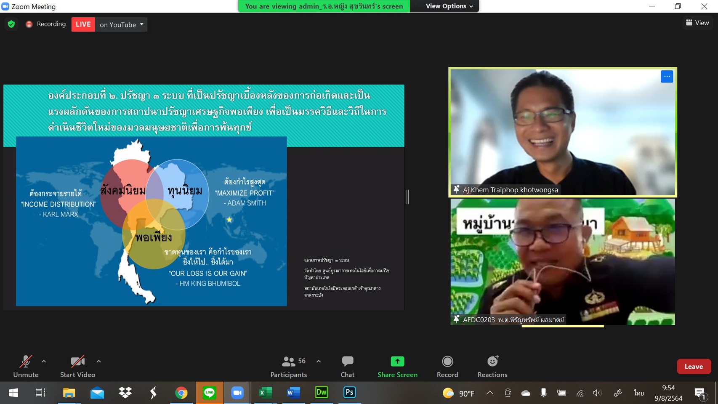Open the volume speaker tray icon
This screenshot has height=404, width=718.
pyautogui.click(x=597, y=393)
